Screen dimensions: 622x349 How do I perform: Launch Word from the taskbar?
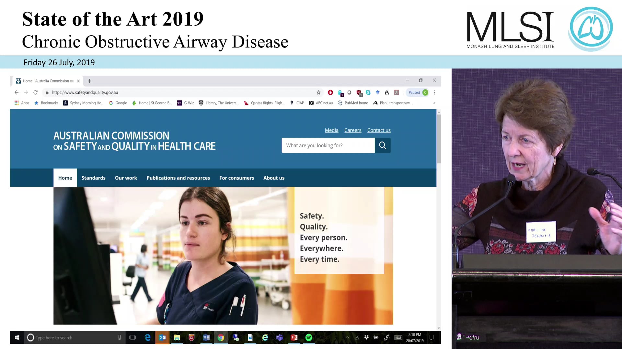tap(206, 337)
